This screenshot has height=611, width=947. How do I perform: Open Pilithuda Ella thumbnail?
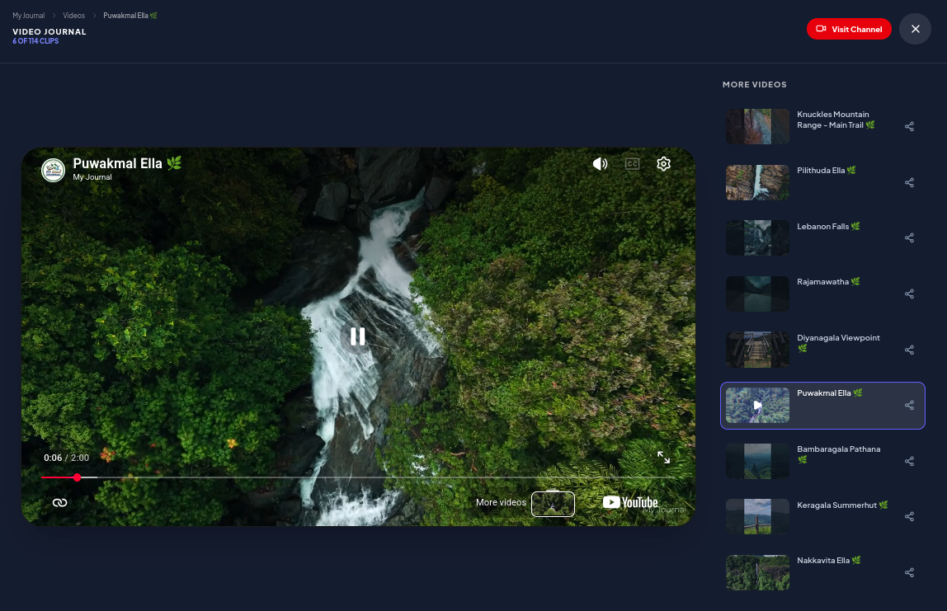click(757, 182)
